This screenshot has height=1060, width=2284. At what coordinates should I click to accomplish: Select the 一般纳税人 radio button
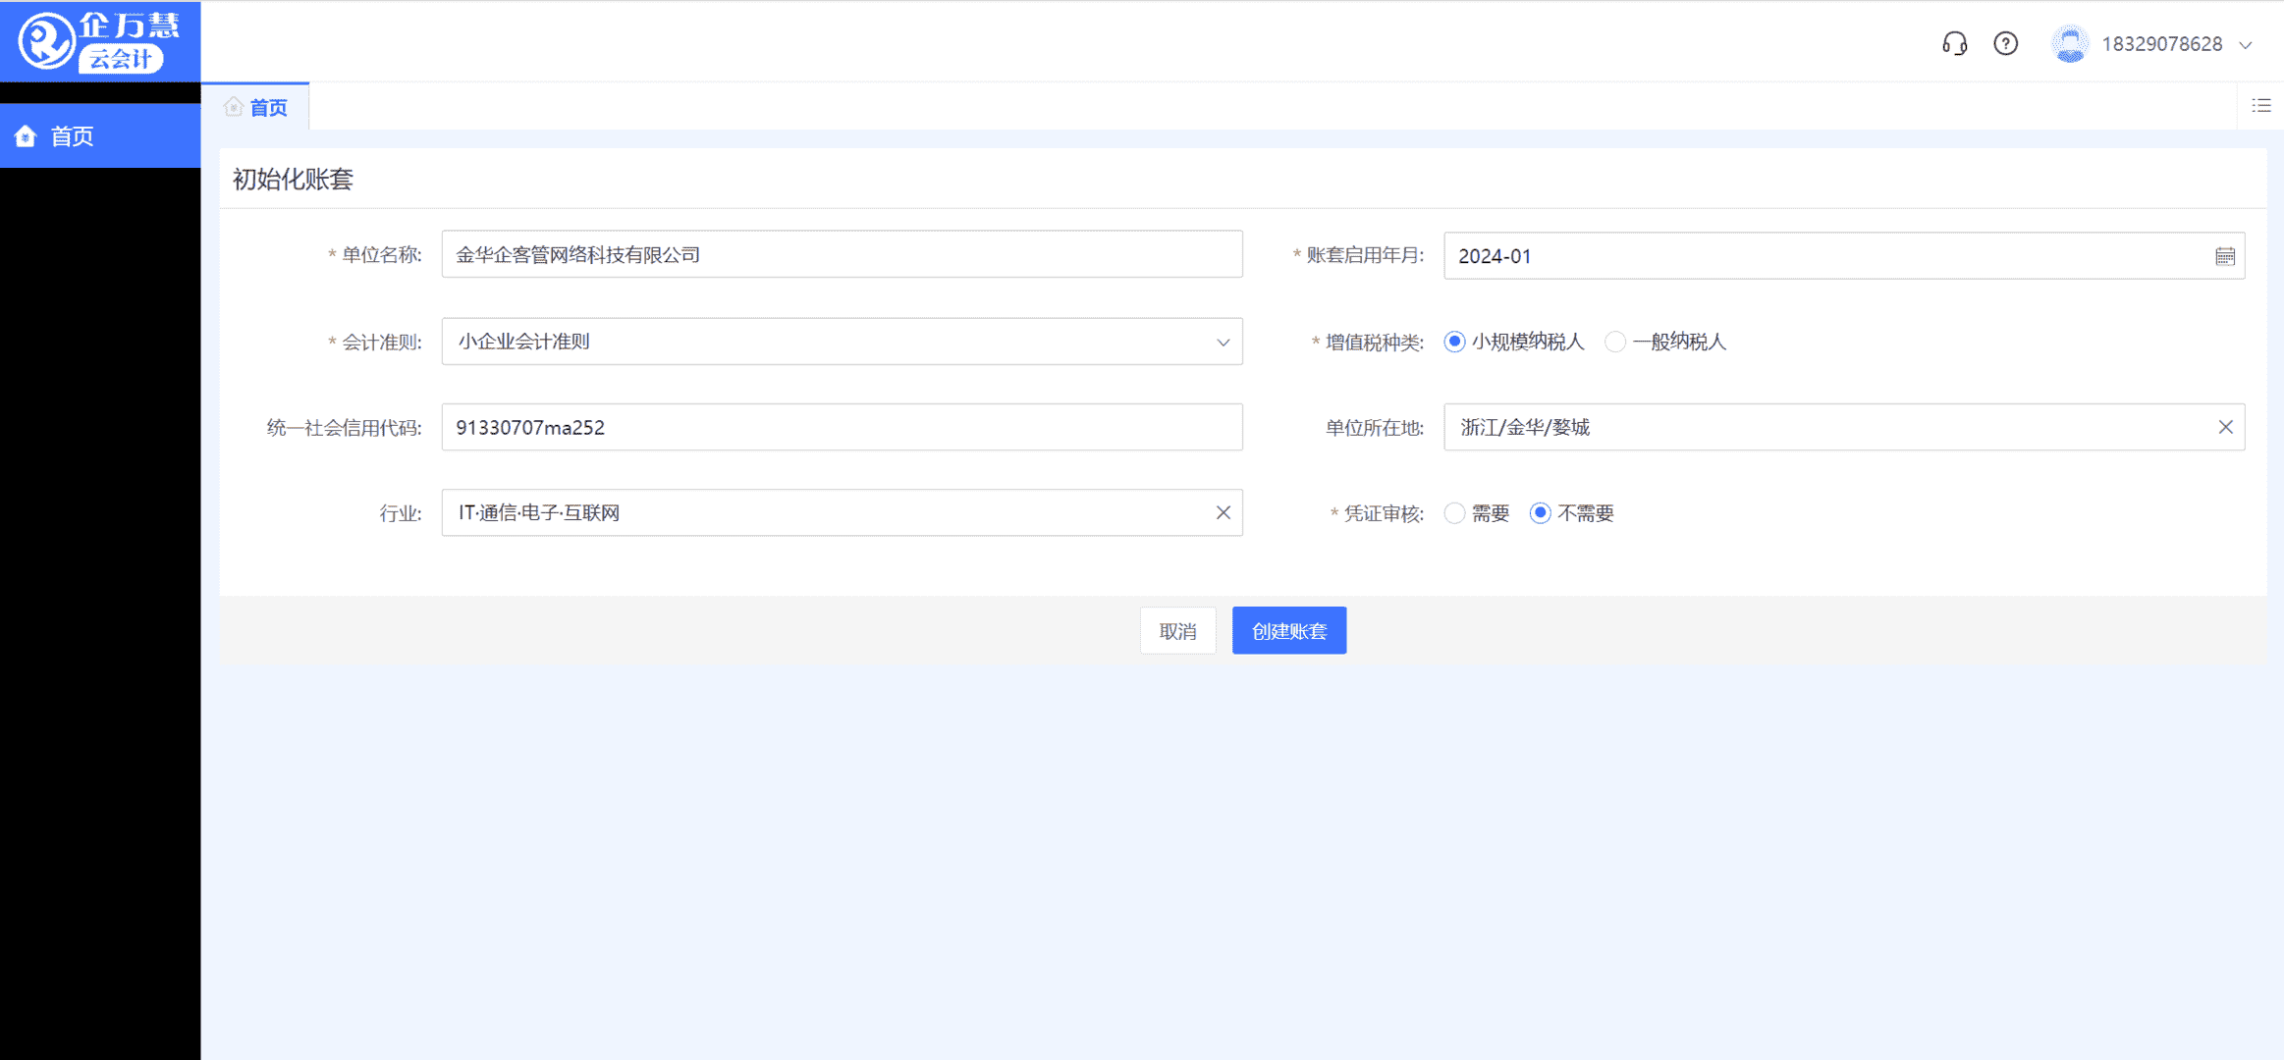[x=1615, y=342]
